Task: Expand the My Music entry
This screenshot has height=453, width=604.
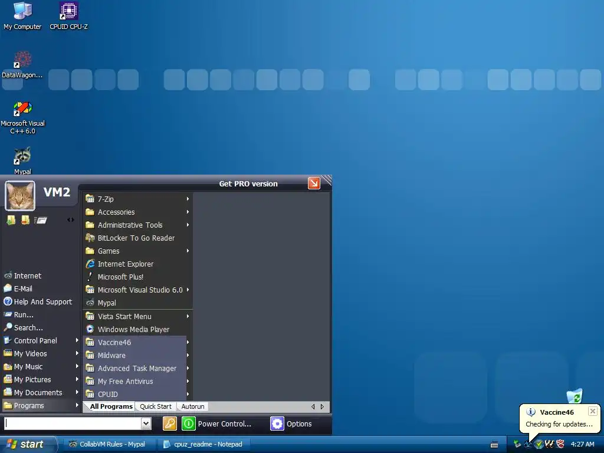Action: coord(41,366)
